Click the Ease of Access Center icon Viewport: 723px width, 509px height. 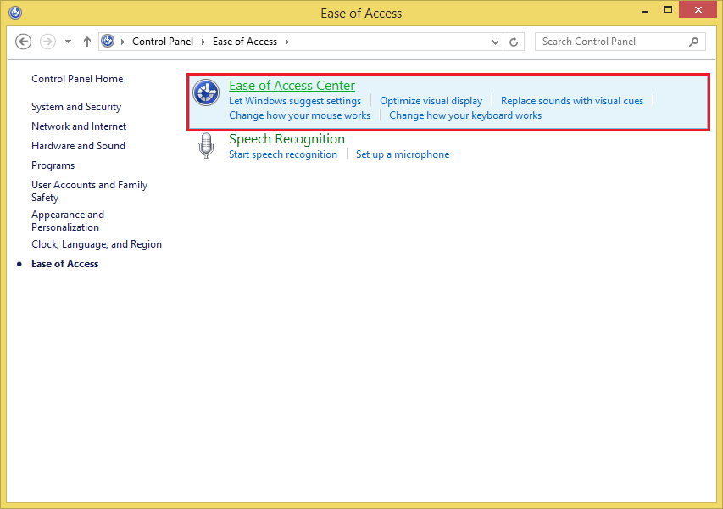[x=206, y=92]
